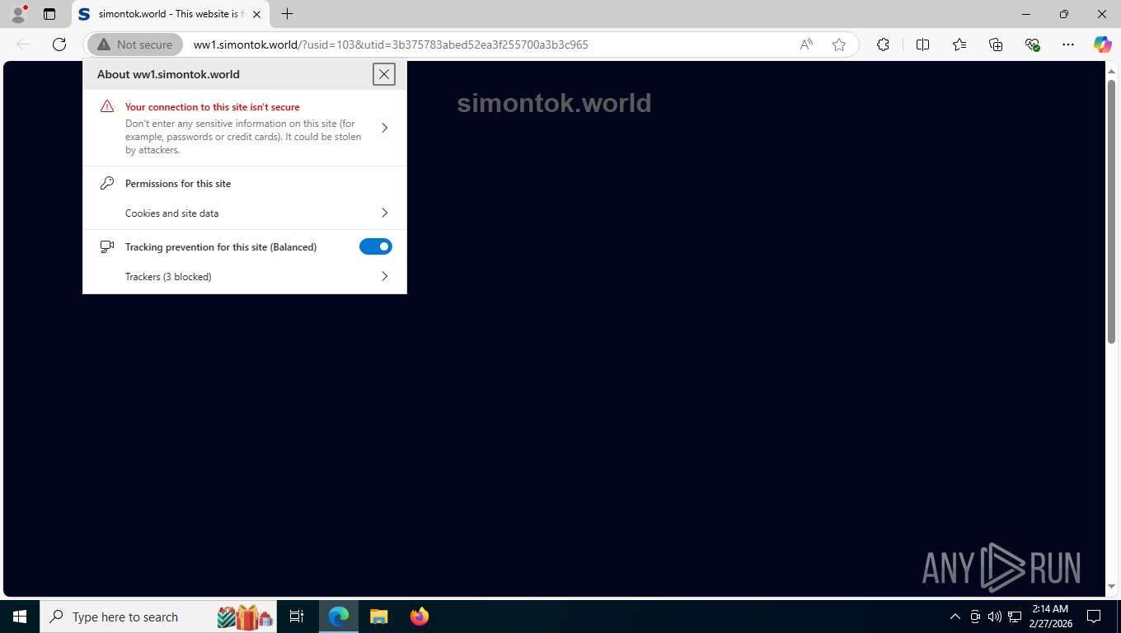
Task: Open Browser essentials heart icon
Action: click(x=1032, y=45)
